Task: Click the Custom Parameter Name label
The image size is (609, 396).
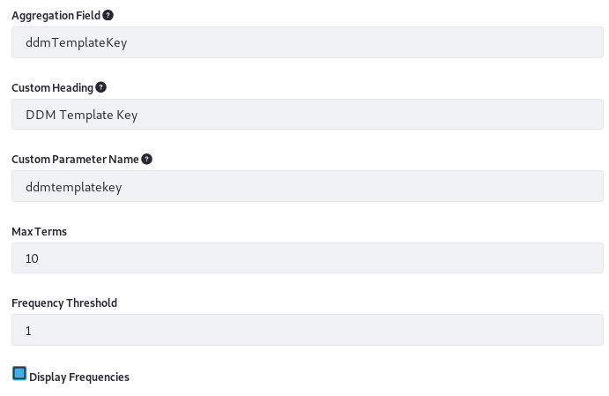Action: click(x=75, y=160)
